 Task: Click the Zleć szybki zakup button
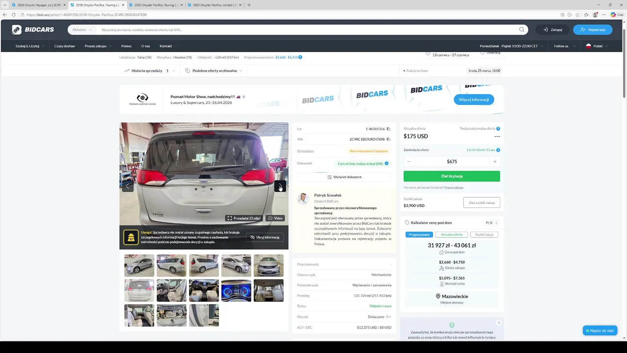click(x=482, y=202)
